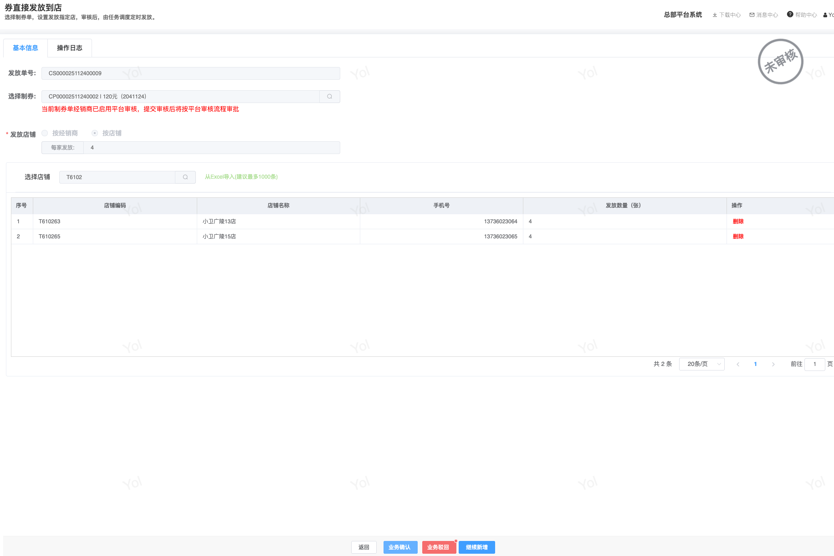The image size is (834, 556).
Task: Click store name 小卫广陵13店
Action: [219, 221]
